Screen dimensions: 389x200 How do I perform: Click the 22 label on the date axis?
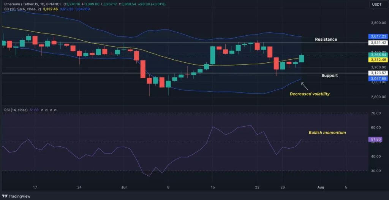coord(257,187)
